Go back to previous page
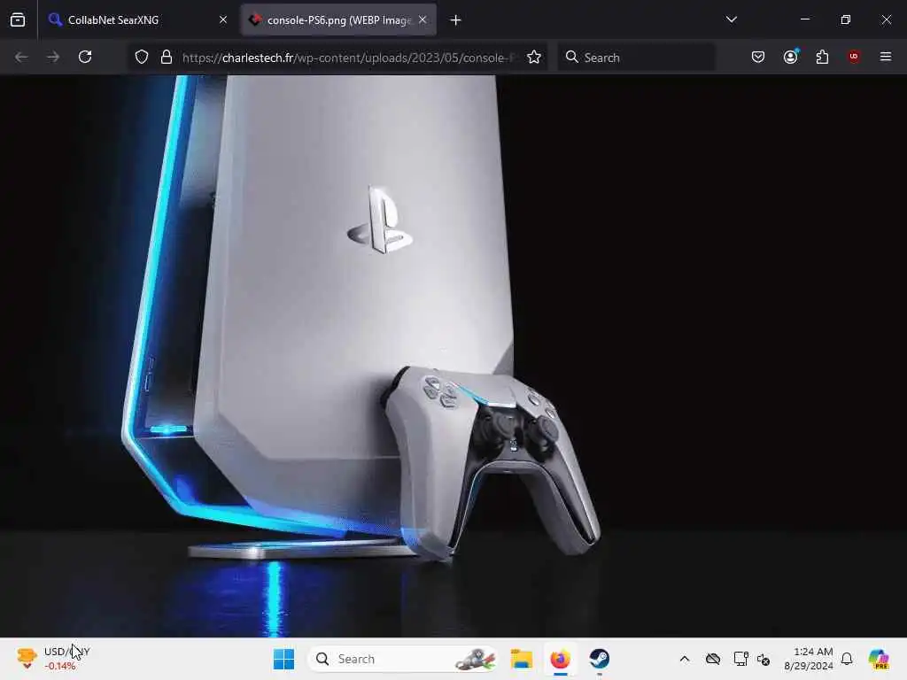 pyautogui.click(x=21, y=58)
